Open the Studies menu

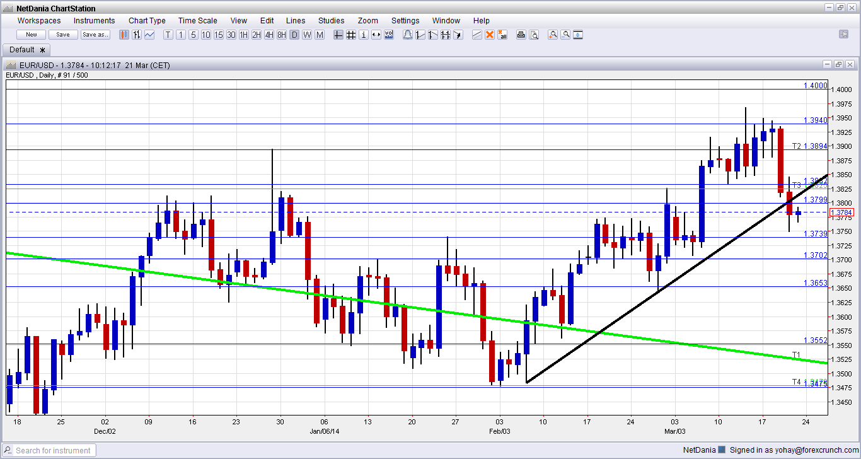[x=331, y=20]
